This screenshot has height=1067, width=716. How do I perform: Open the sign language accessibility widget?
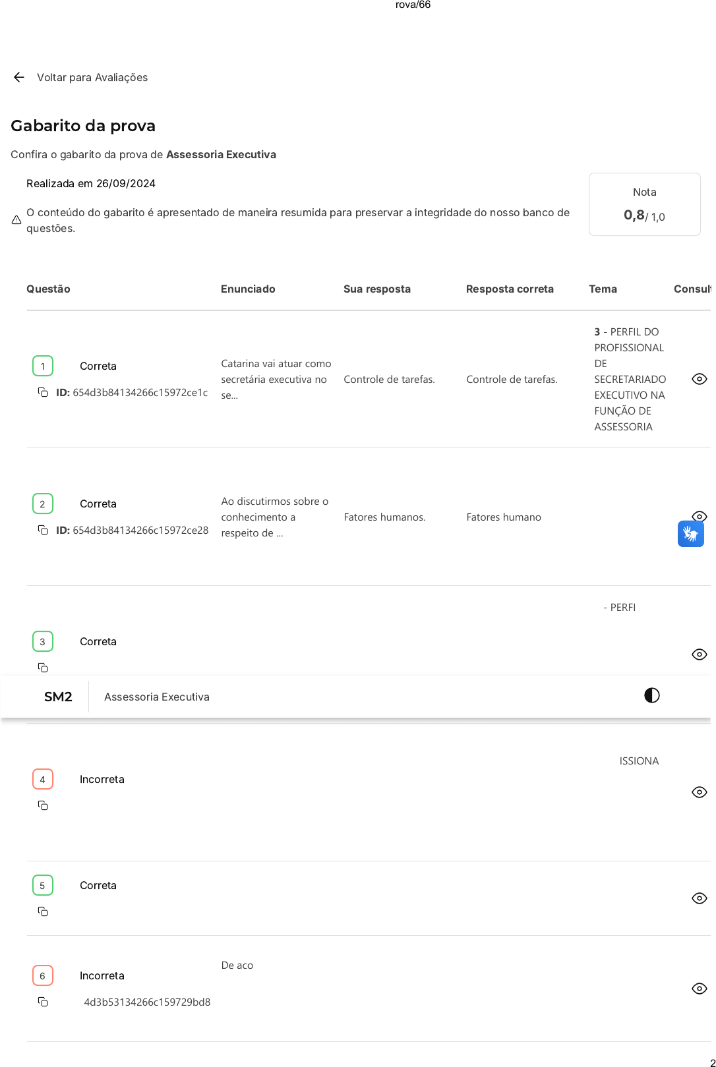pyautogui.click(x=690, y=534)
